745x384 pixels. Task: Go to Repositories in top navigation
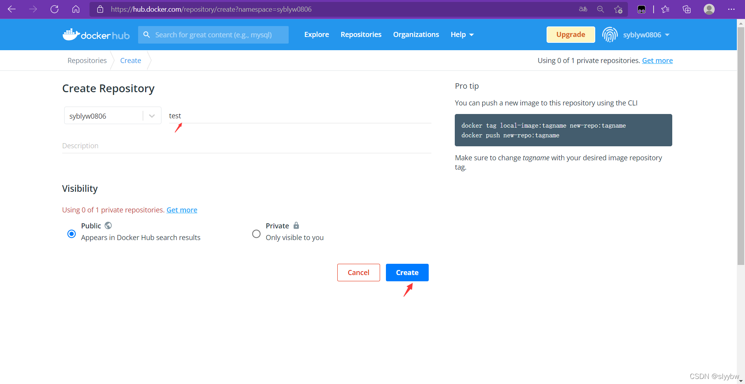(x=361, y=35)
